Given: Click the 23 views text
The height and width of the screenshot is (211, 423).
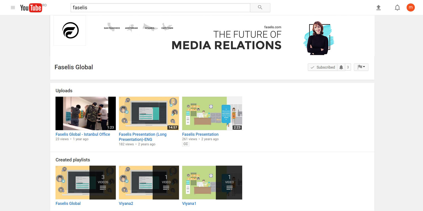Looking at the screenshot, I should point(62,139).
